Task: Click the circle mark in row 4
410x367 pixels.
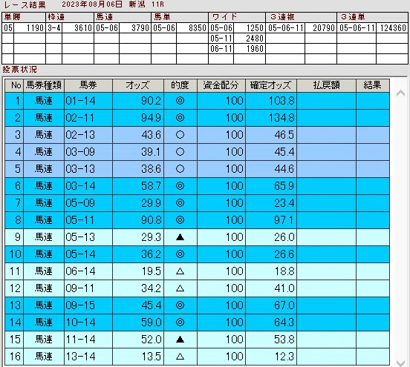Action: tap(180, 152)
